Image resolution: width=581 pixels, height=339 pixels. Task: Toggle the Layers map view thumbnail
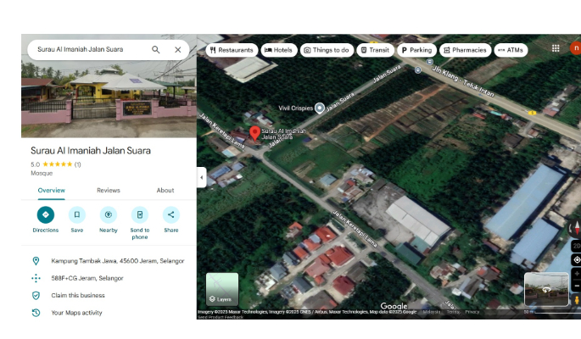pyautogui.click(x=222, y=289)
